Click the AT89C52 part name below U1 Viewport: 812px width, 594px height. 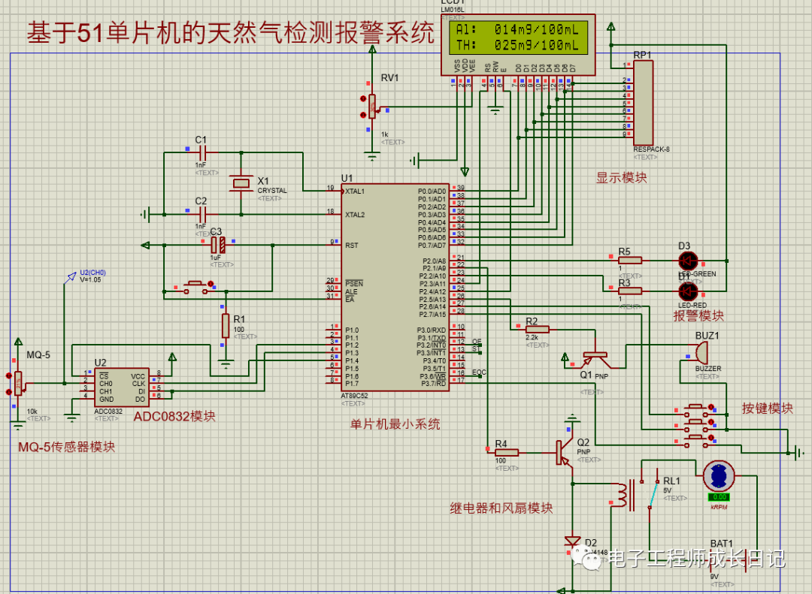tap(355, 396)
